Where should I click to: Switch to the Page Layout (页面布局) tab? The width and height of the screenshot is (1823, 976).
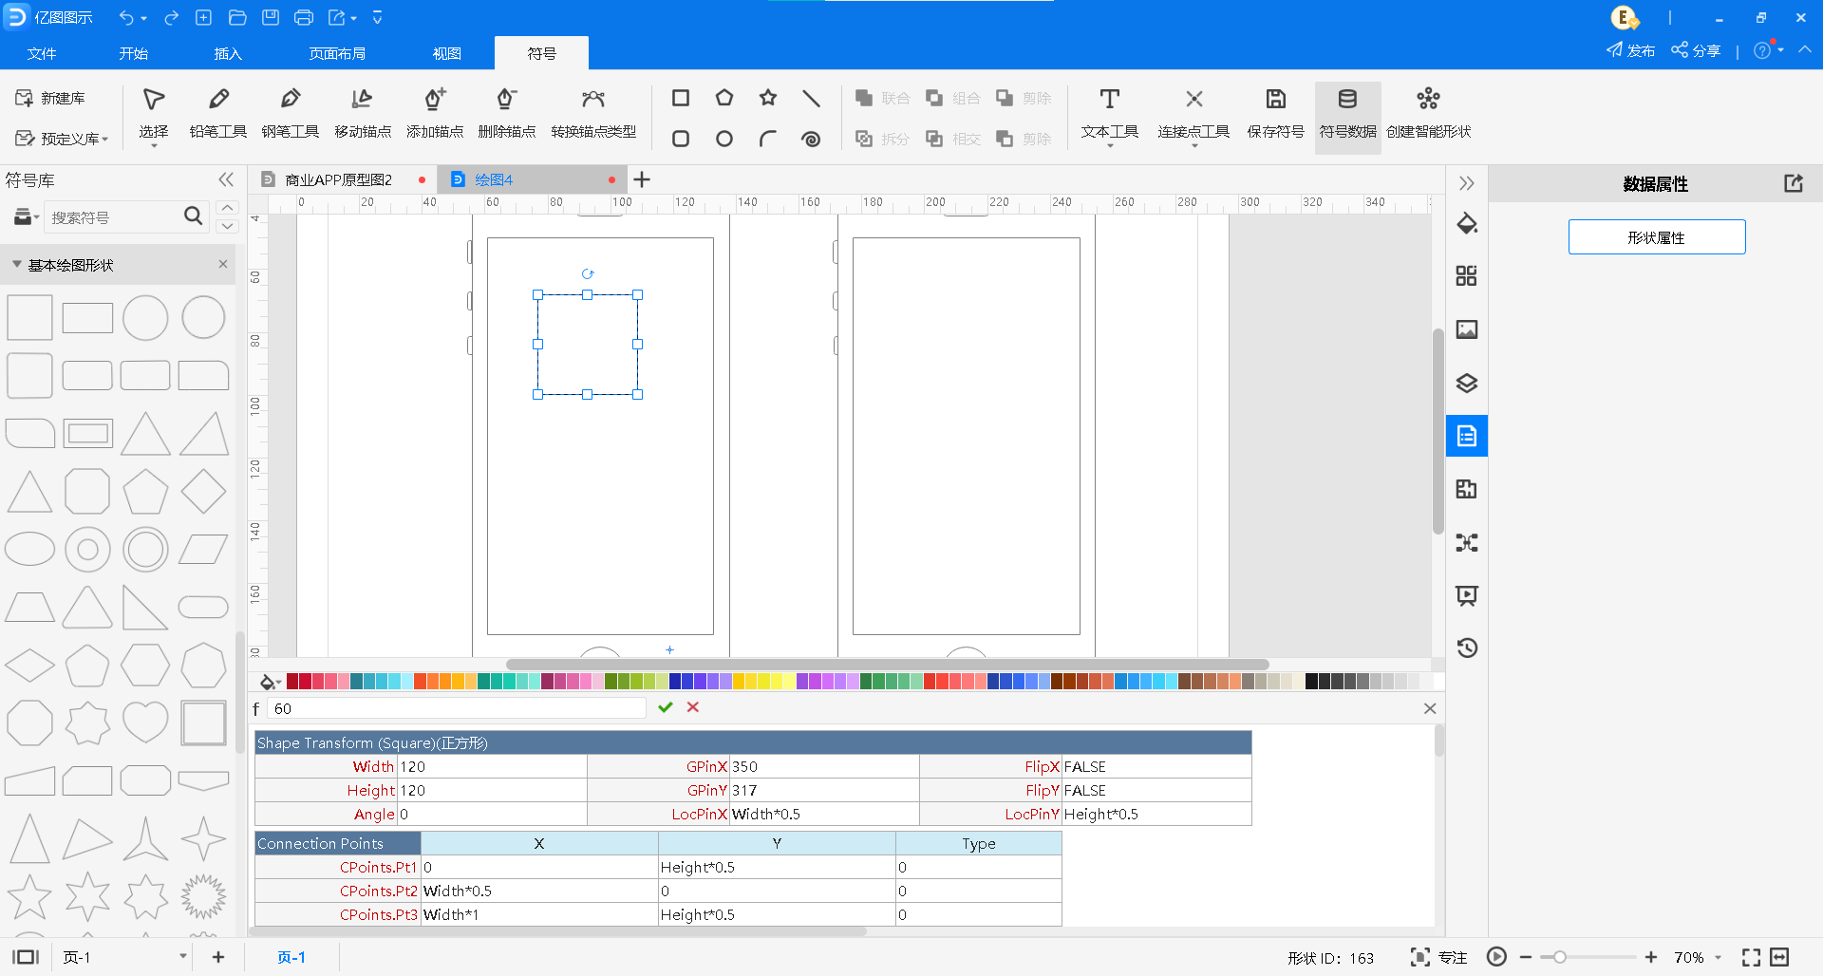[337, 53]
